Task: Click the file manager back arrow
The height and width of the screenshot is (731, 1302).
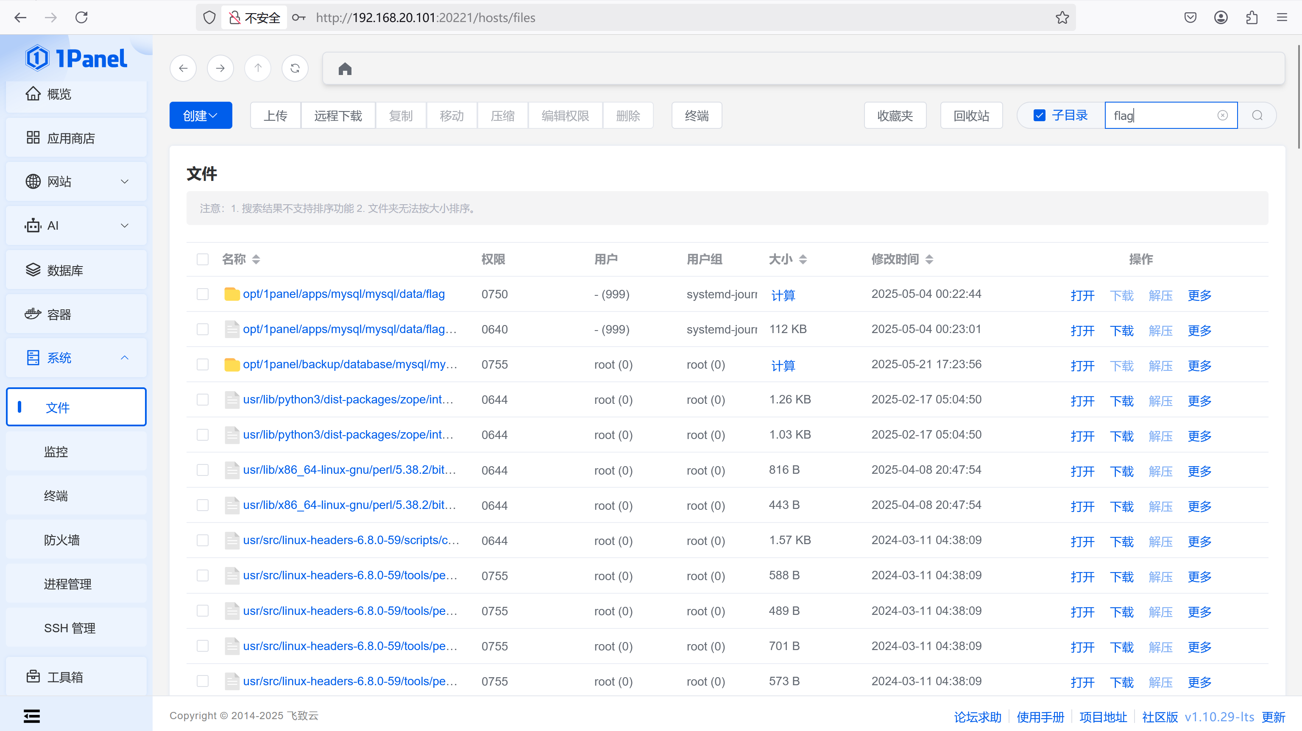Action: (184, 68)
